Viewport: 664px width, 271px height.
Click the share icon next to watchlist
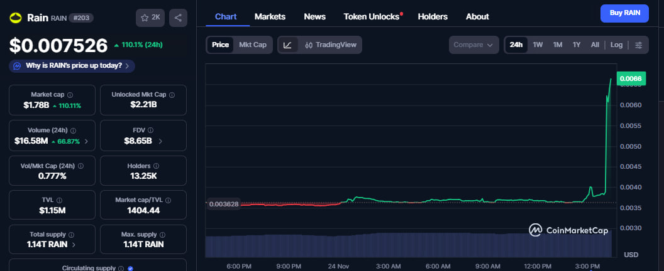[179, 18]
